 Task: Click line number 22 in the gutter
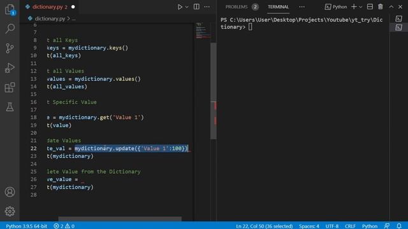tap(34, 148)
